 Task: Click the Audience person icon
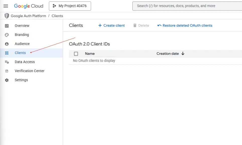pos(7,44)
